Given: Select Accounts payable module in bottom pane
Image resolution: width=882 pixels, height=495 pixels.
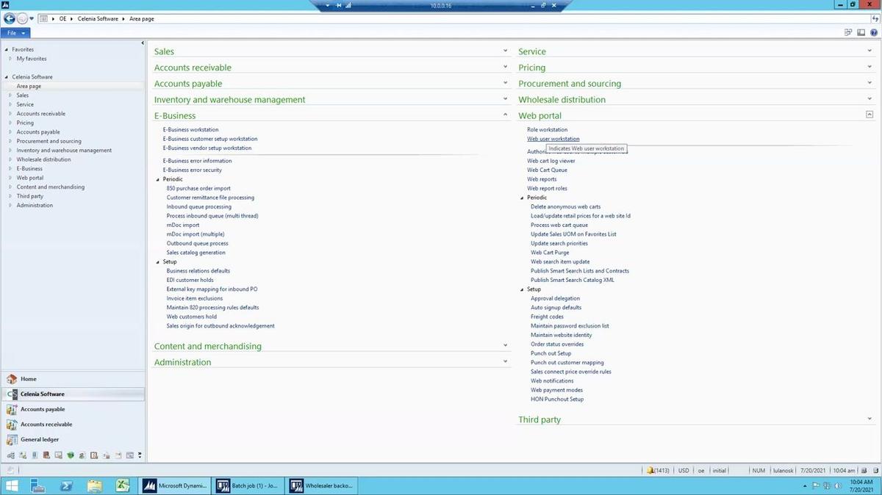Looking at the screenshot, I should click(x=43, y=409).
